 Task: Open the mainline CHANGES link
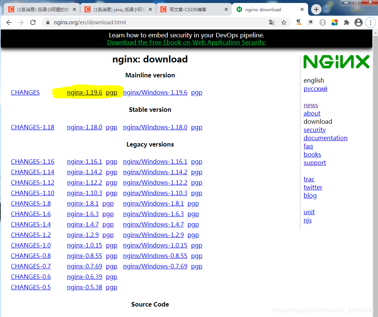point(25,93)
